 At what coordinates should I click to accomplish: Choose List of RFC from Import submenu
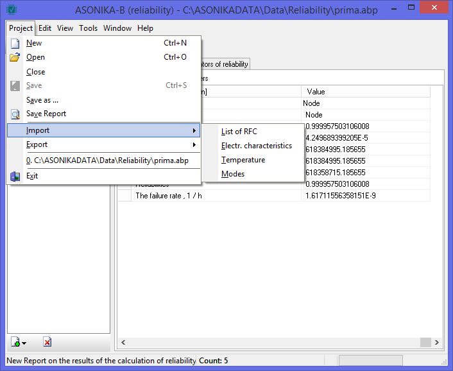point(239,132)
